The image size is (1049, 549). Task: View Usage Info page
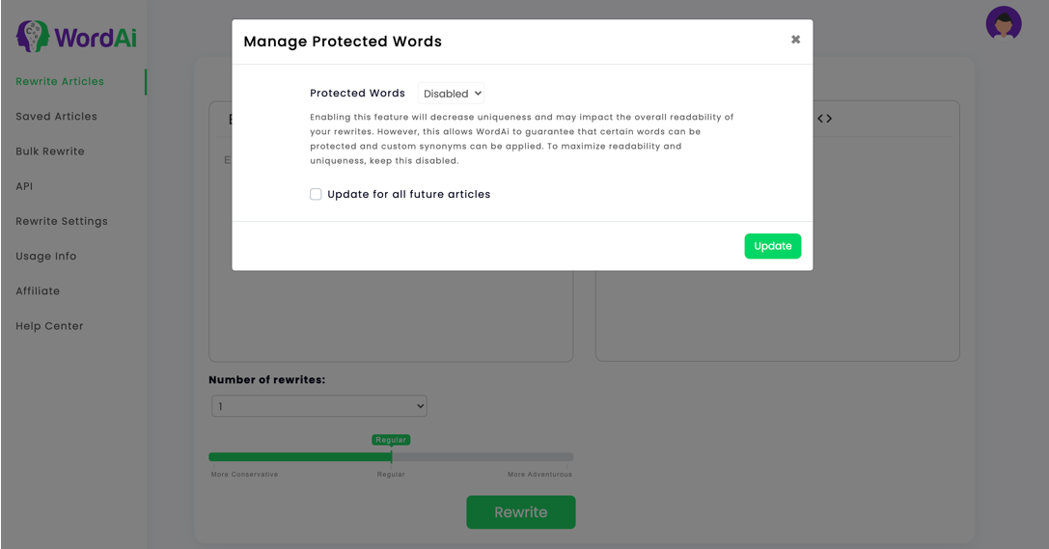(46, 256)
